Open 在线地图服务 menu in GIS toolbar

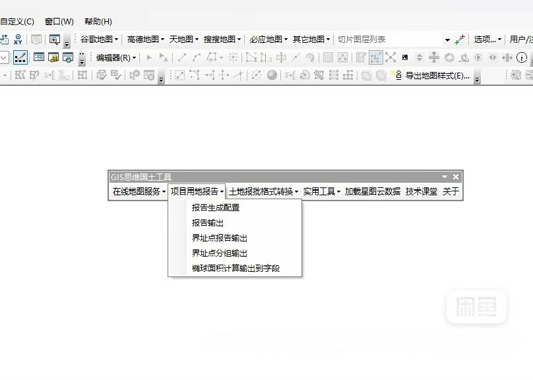click(139, 191)
